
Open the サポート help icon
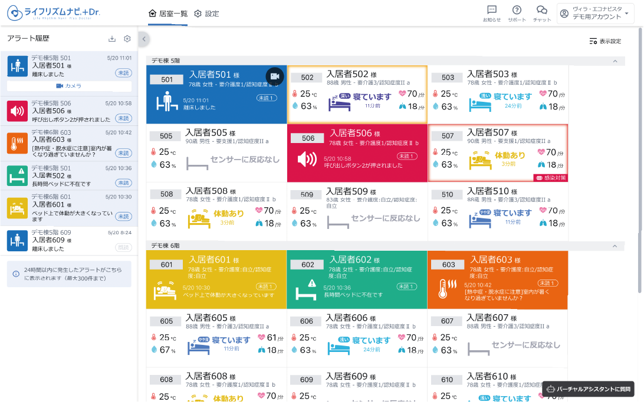pos(517,10)
